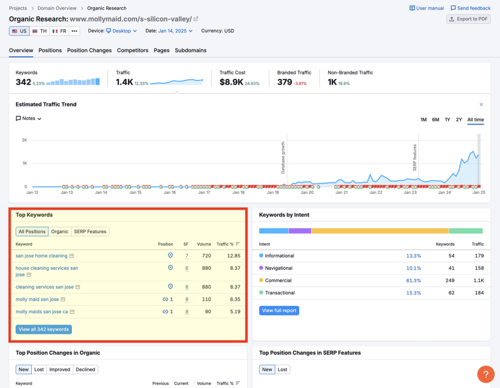Viewport: 500px width, 388px height.
Task: Click the purple Navigational segment of intent bar
Action: coord(300,231)
